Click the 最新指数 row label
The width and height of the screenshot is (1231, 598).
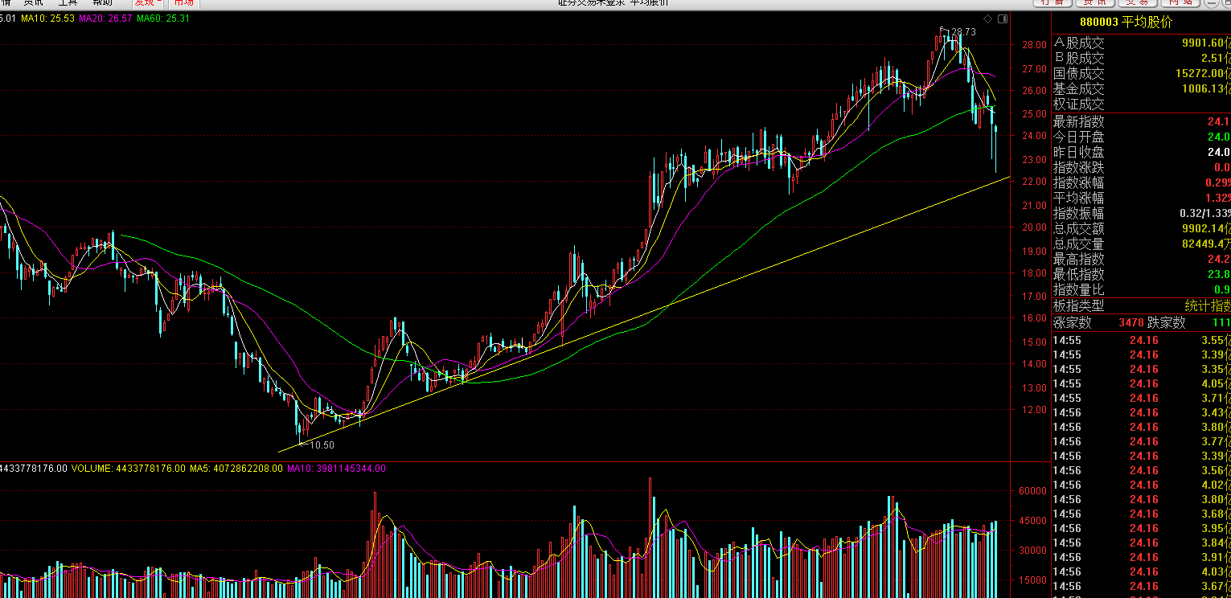pyautogui.click(x=1079, y=122)
